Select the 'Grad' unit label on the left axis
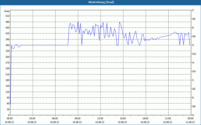This screenshot has width=201, height=125. click(x=7, y=11)
